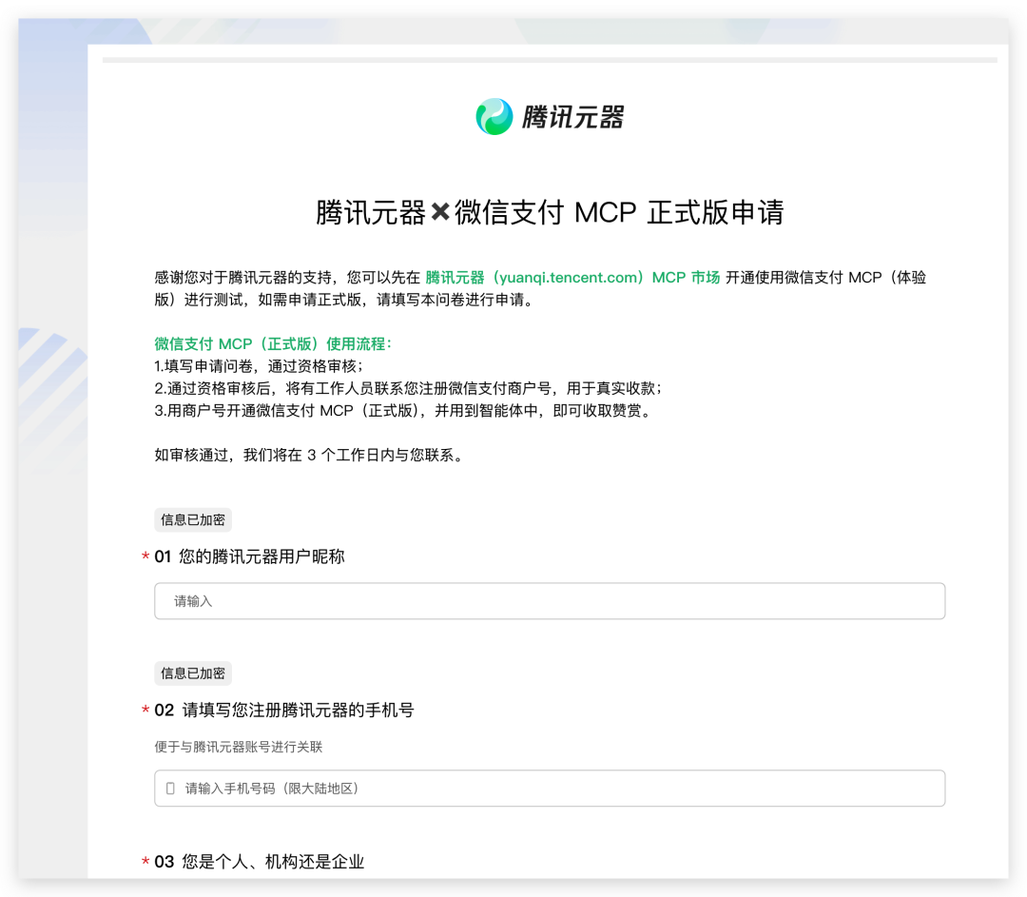Click step 1 填写申请问卷 in the flow list
This screenshot has height=897, width=1027.
tap(257, 366)
